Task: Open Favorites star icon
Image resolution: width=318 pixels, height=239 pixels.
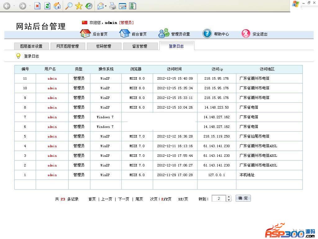Action: point(79,6)
